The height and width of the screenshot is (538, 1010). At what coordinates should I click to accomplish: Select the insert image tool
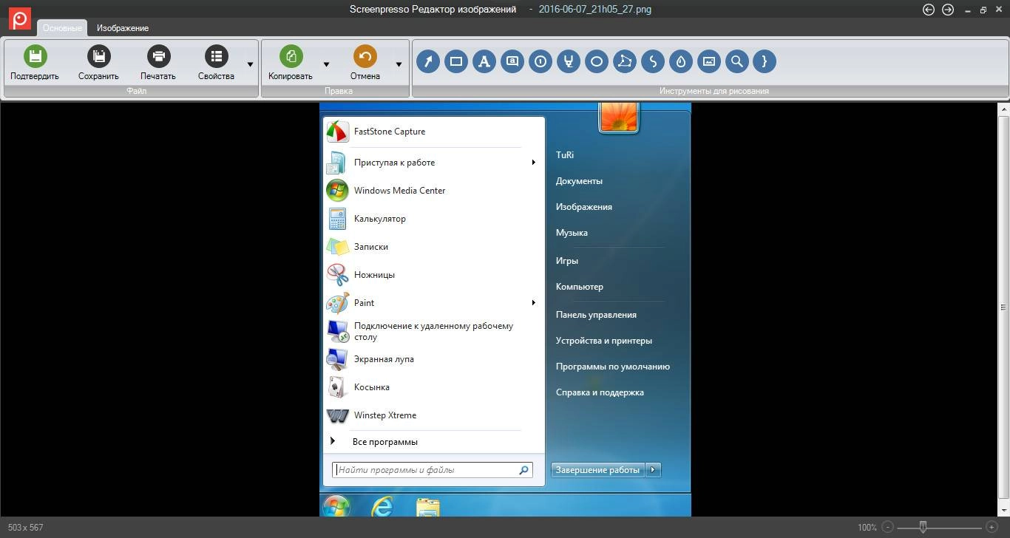tap(709, 61)
